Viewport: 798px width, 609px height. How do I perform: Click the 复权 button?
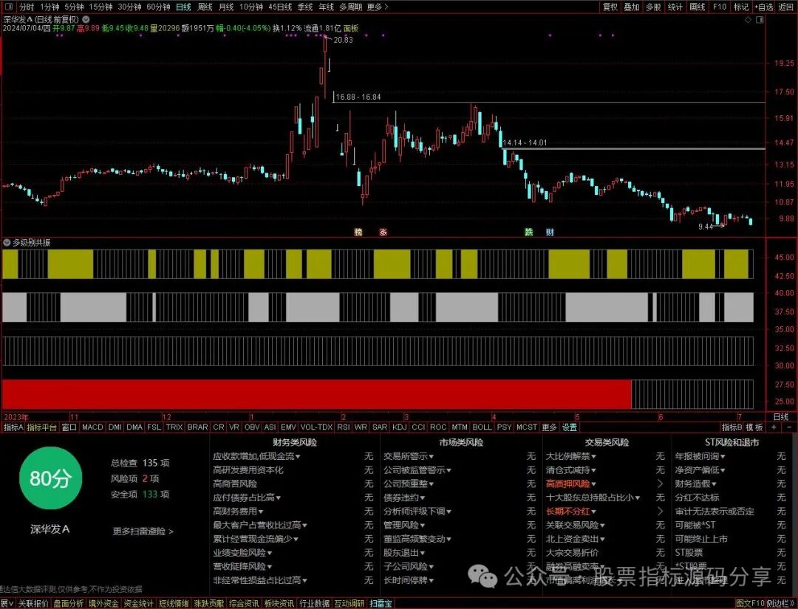click(610, 7)
